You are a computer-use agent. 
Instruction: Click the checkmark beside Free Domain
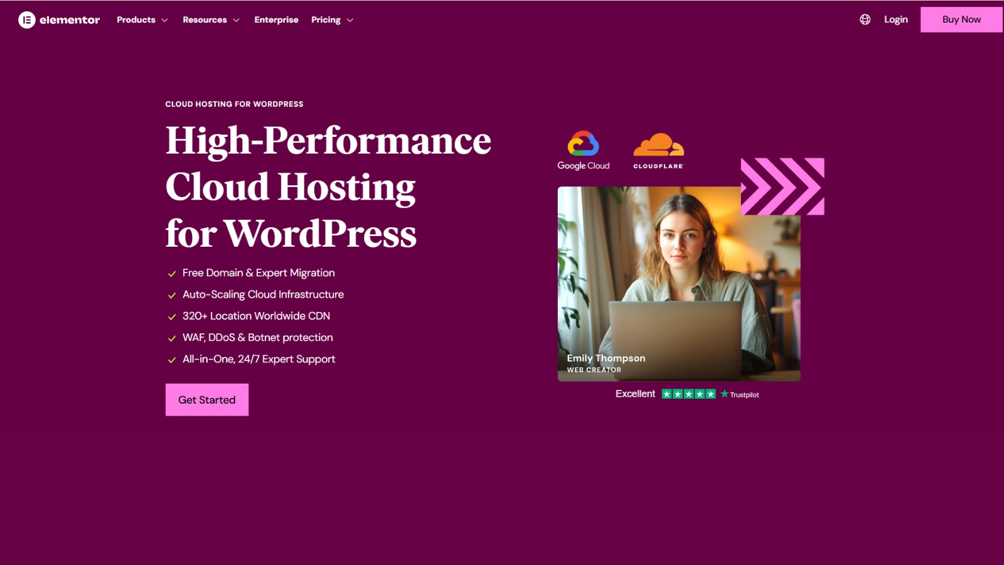[171, 274]
